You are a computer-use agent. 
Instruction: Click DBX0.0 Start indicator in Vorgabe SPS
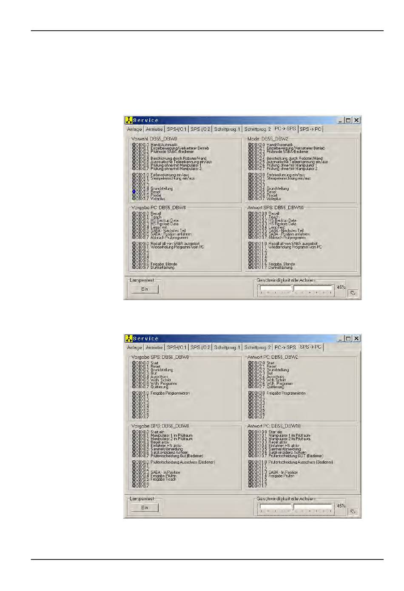[134, 363]
